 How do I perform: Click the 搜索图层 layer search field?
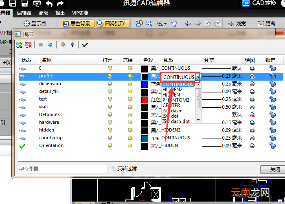pos(63,169)
